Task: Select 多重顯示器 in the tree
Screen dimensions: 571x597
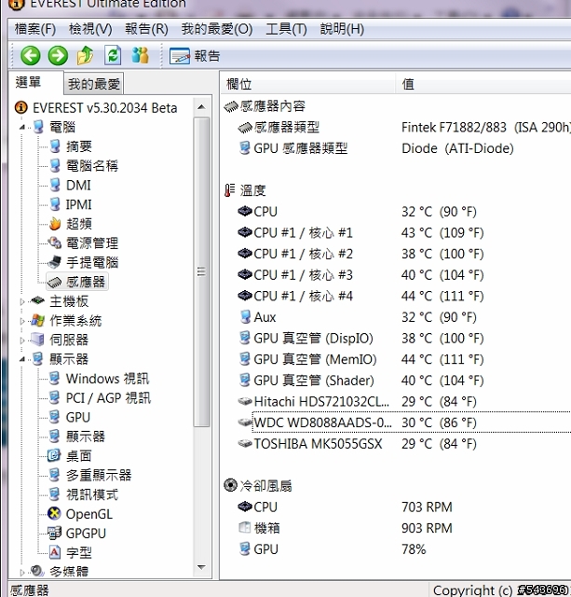Action: pos(99,476)
